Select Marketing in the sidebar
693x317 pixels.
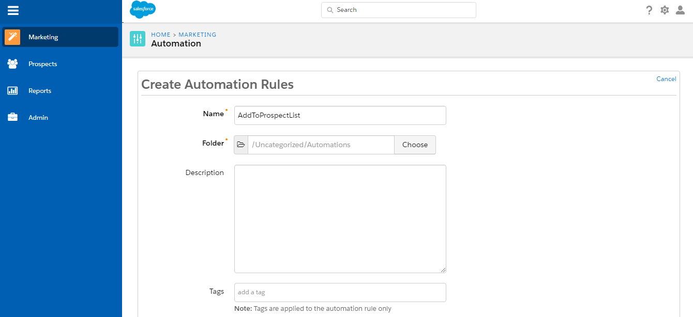click(x=61, y=37)
